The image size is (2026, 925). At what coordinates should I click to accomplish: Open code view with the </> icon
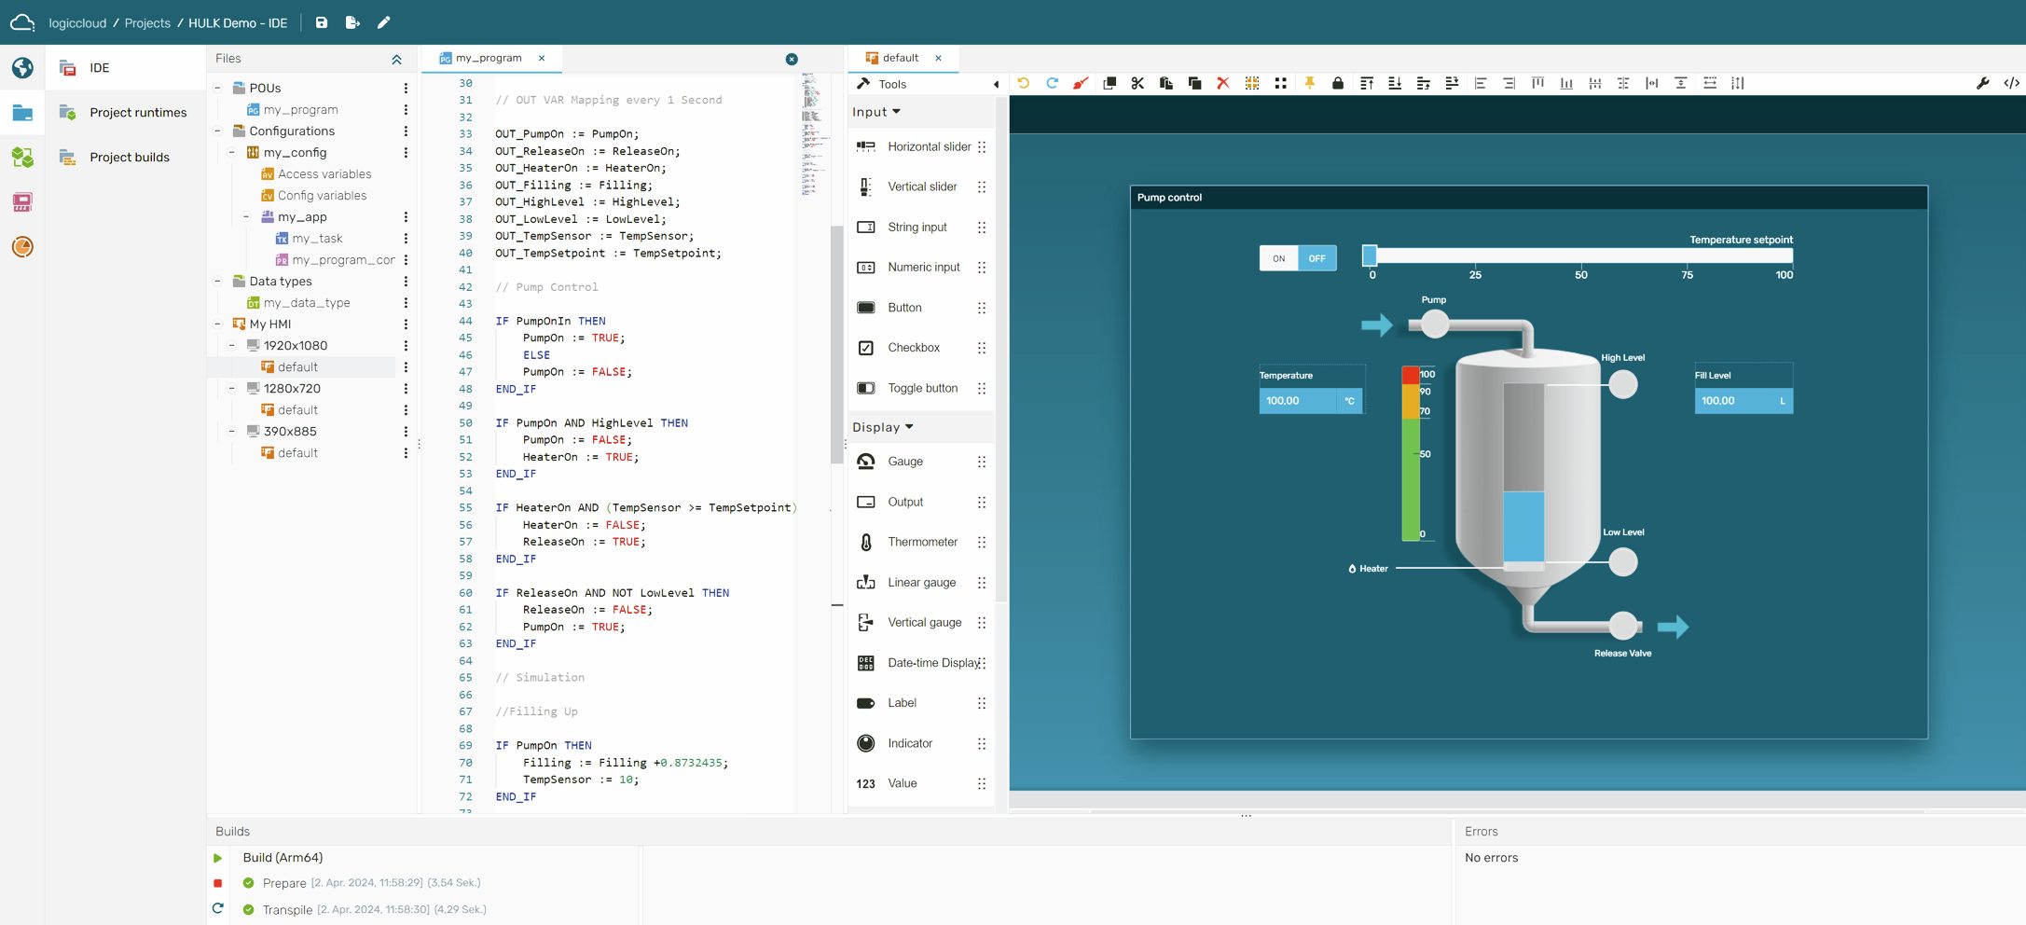tap(2012, 83)
